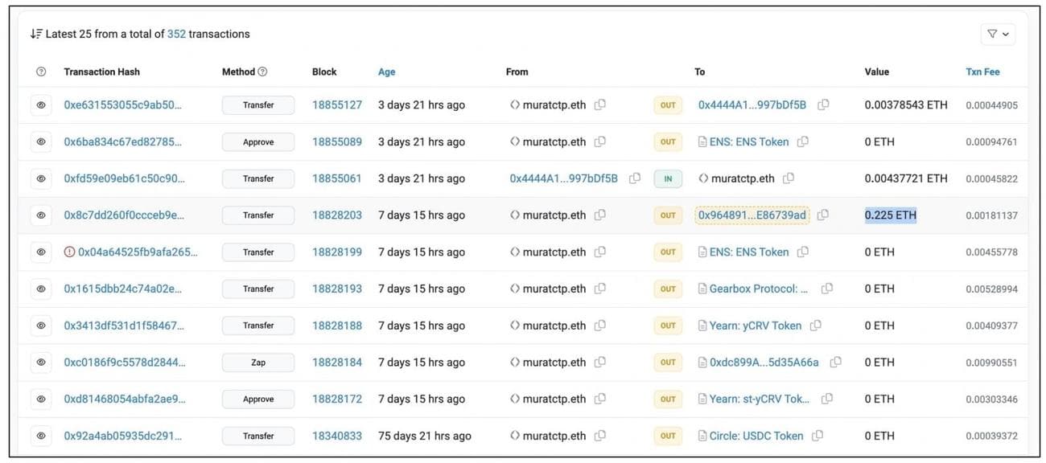Screen dimensions: 1046x463
Task: Open the filter dropdown at top right
Action: point(998,34)
